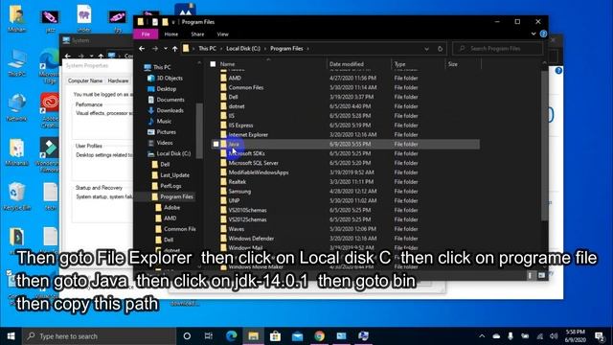Click Cortana circle on taskbar
Image resolution: width=613 pixels, height=345 pixels.
click(187, 336)
